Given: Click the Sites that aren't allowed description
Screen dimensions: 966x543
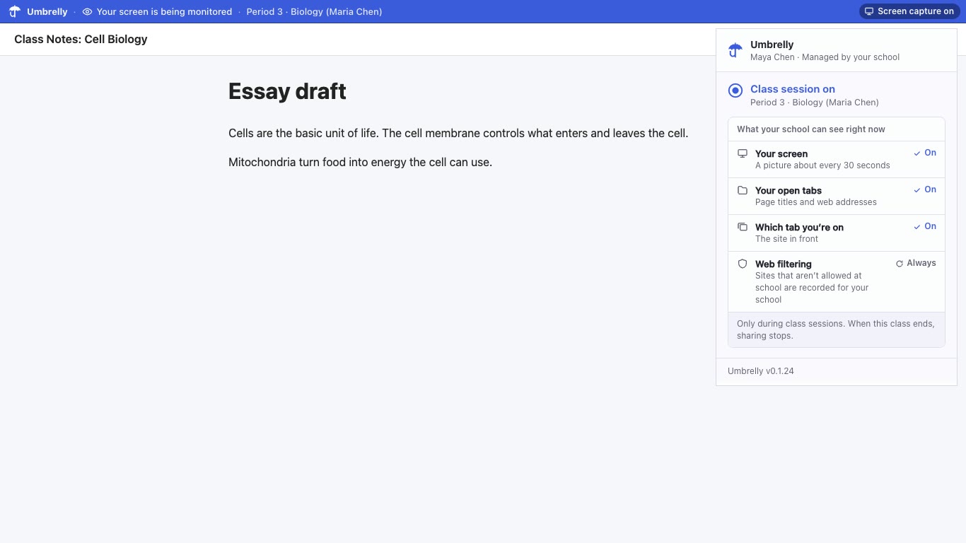Looking at the screenshot, I should click(x=812, y=288).
